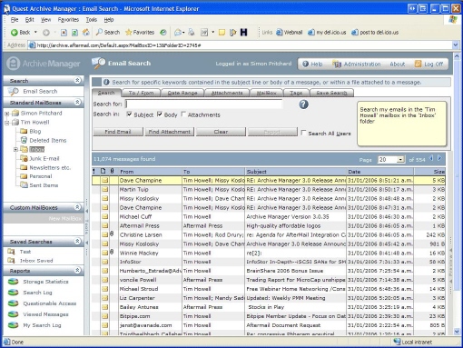Switch to the Tags tab
Viewport: 463px width, 348px height.
296,93
